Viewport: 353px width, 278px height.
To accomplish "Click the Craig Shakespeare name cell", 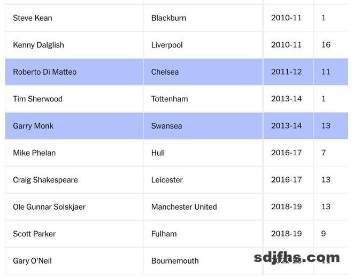I will point(45,180).
